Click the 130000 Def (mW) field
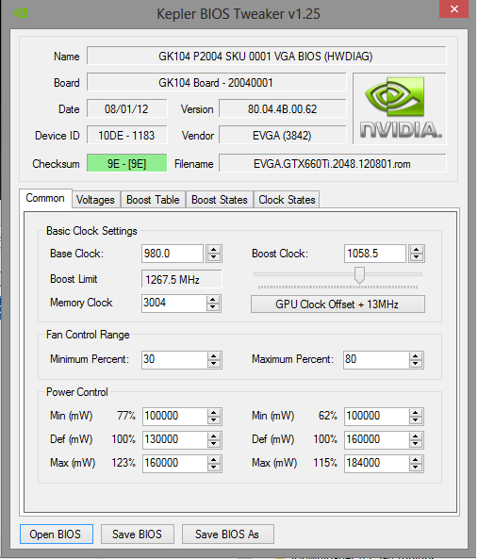The width and height of the screenshot is (478, 559). point(174,440)
